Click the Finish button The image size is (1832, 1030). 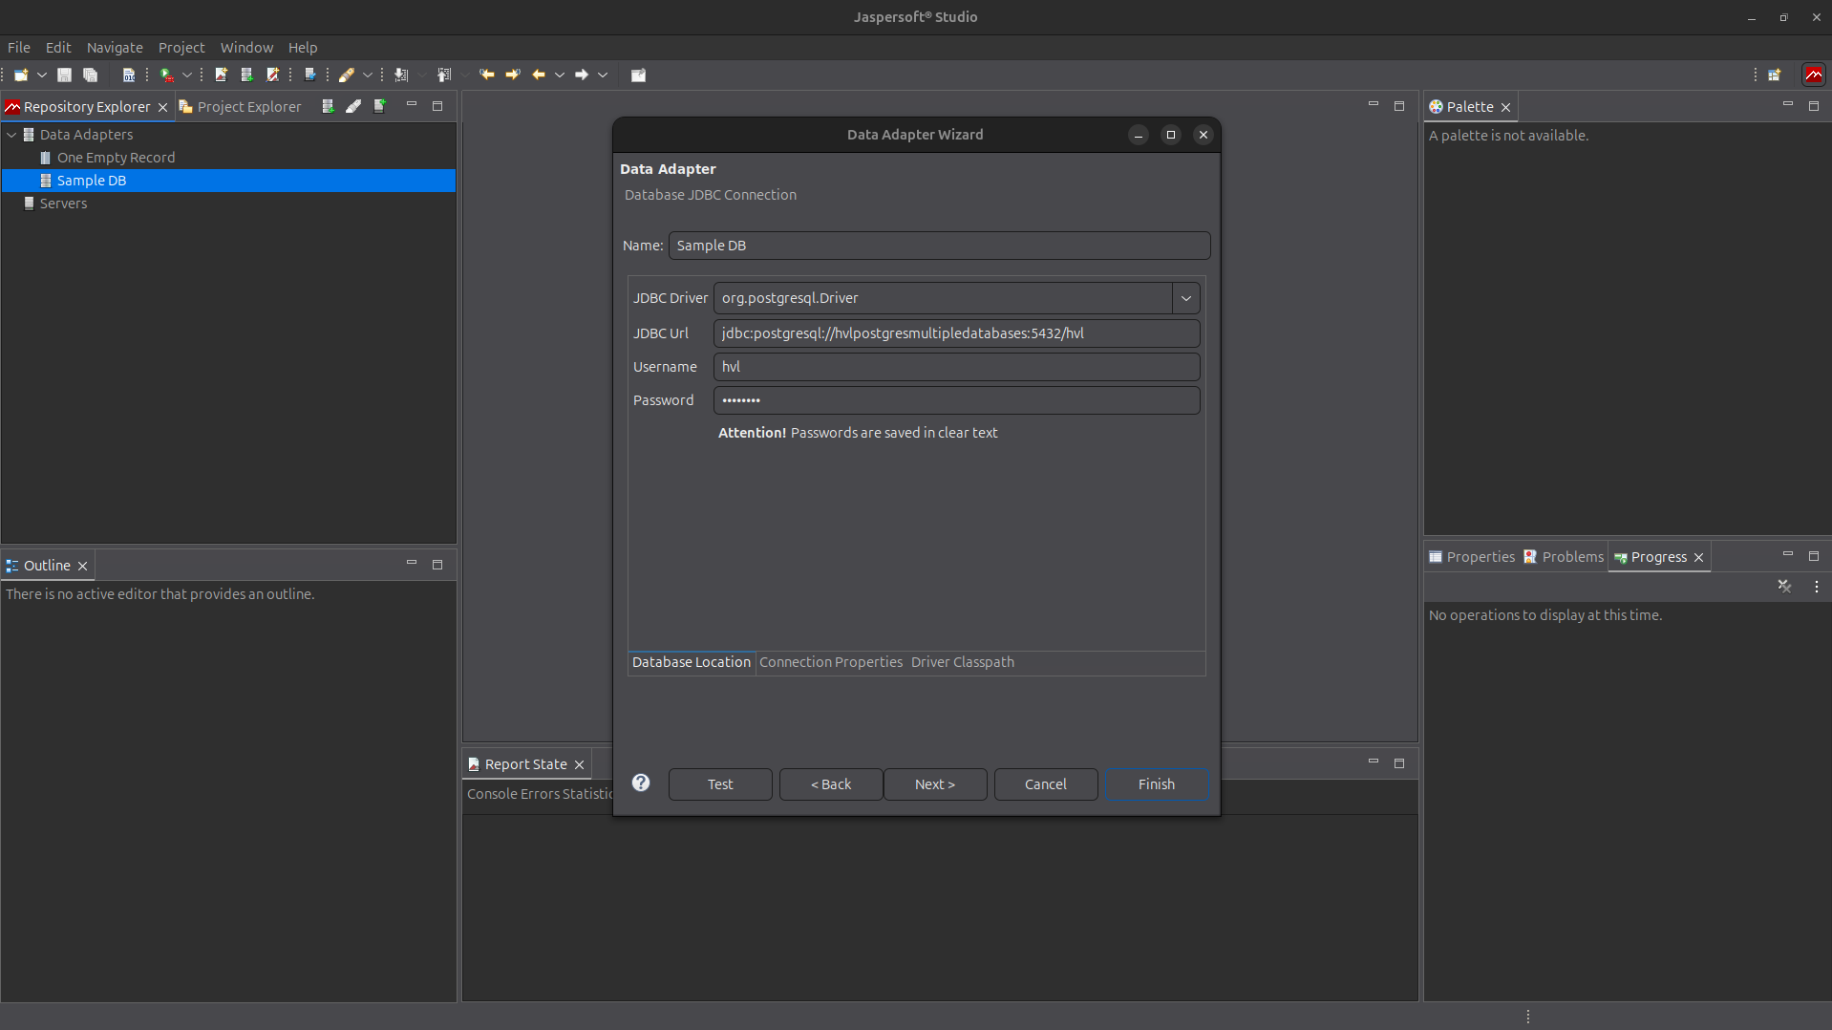1157,784
